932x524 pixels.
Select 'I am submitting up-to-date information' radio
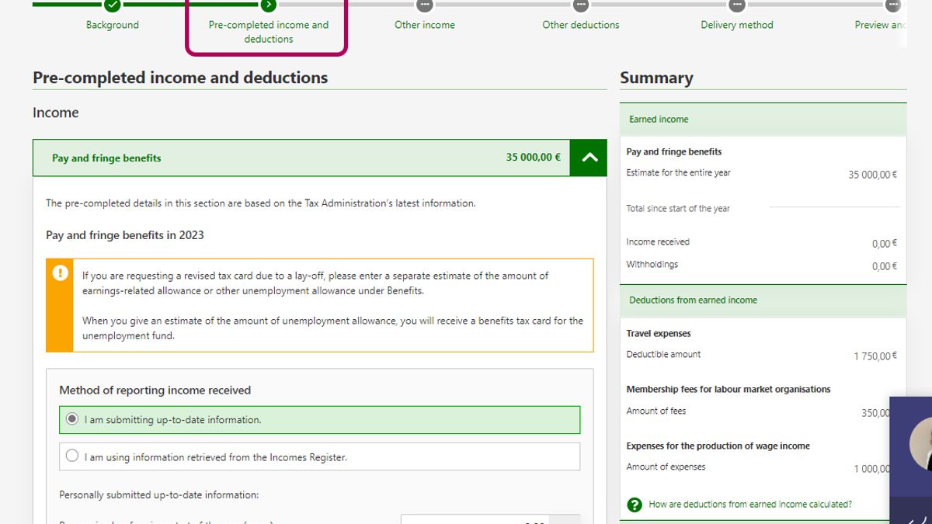coord(72,419)
